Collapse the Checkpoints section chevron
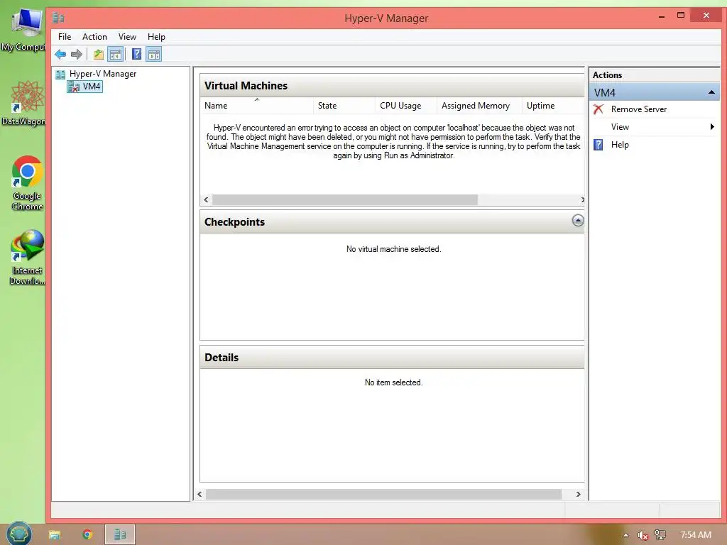727x545 pixels. point(578,220)
